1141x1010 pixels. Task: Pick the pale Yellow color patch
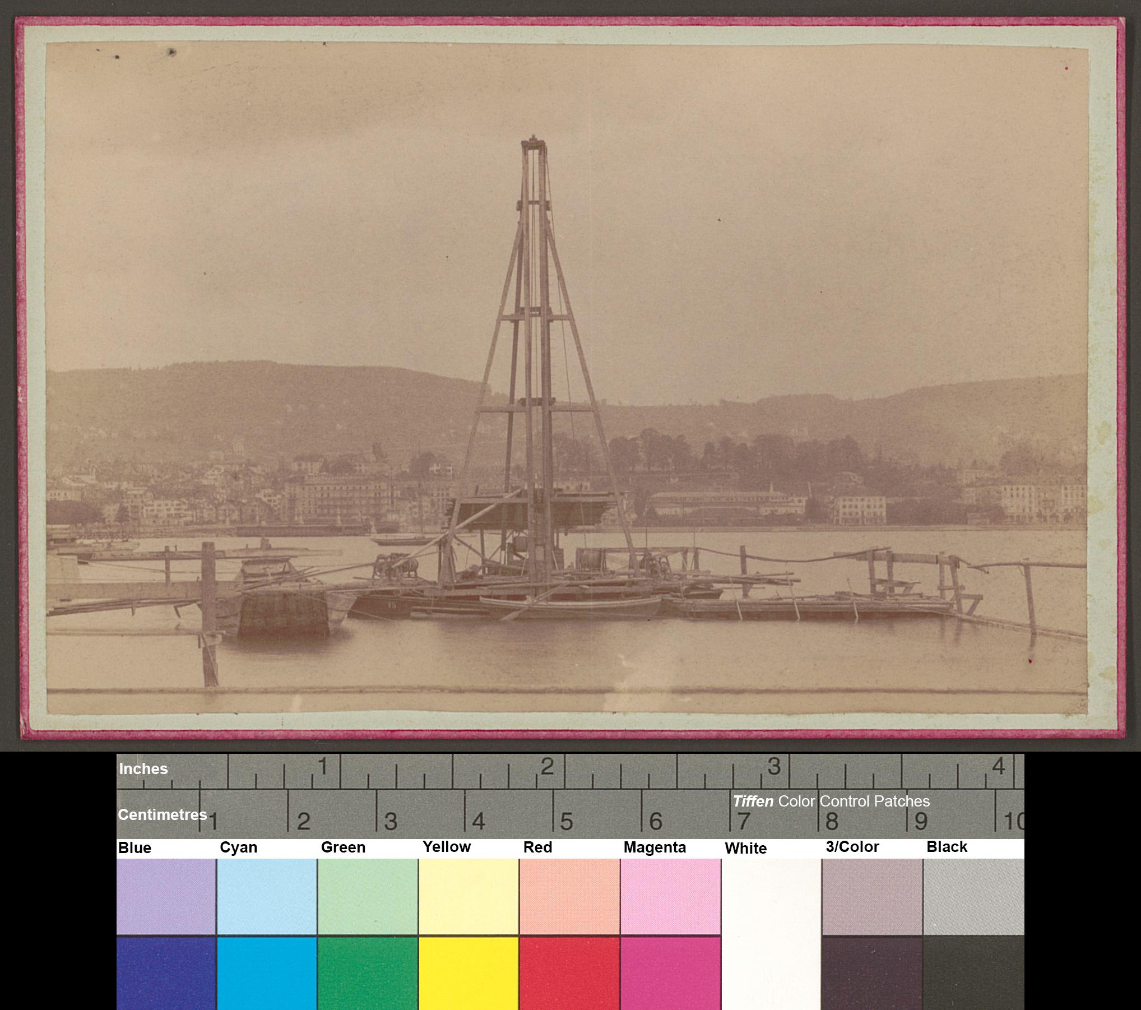pos(469,896)
